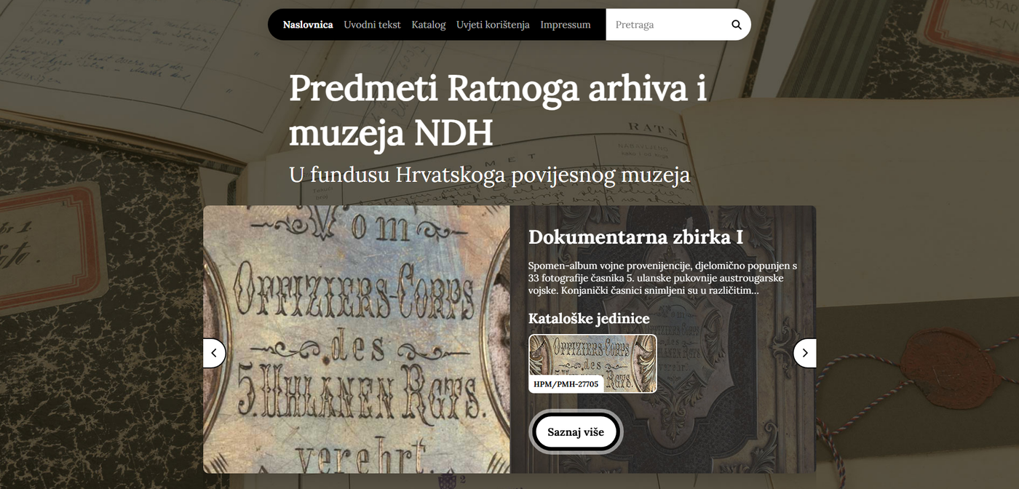The image size is (1019, 489).
Task: Click the large engraved Offiziers-Corps slide image
Action: pos(357,339)
